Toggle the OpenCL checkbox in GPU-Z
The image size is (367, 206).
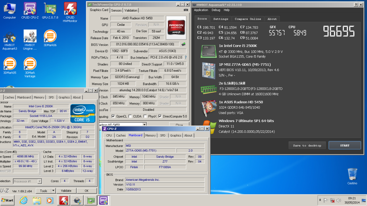coord(113,116)
